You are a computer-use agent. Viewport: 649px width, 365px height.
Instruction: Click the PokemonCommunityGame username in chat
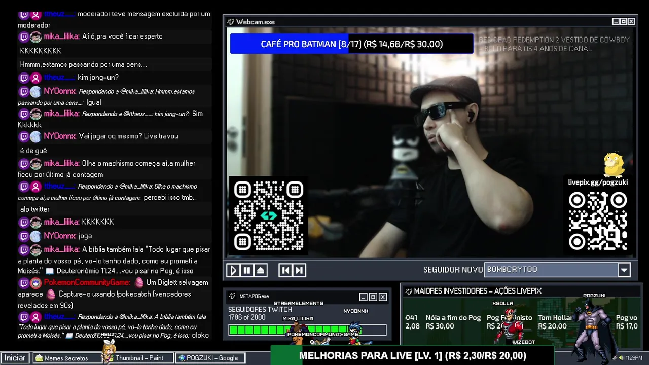pyautogui.click(x=87, y=282)
